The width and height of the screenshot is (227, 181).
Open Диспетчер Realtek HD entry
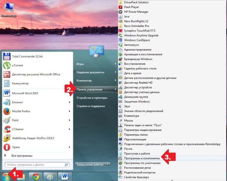(x=138, y=83)
